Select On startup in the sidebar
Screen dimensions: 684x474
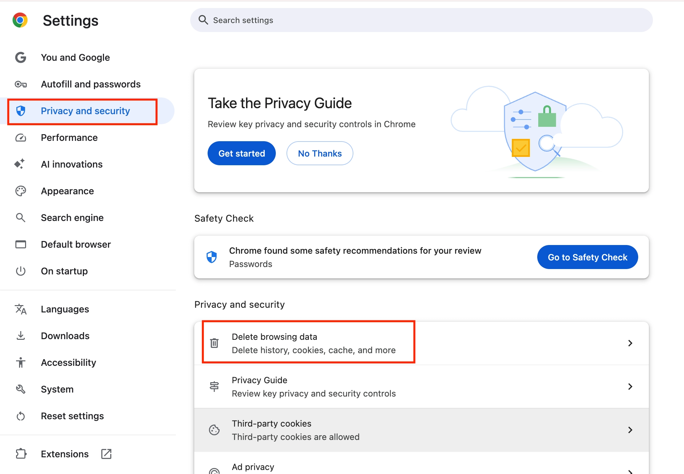tap(65, 271)
